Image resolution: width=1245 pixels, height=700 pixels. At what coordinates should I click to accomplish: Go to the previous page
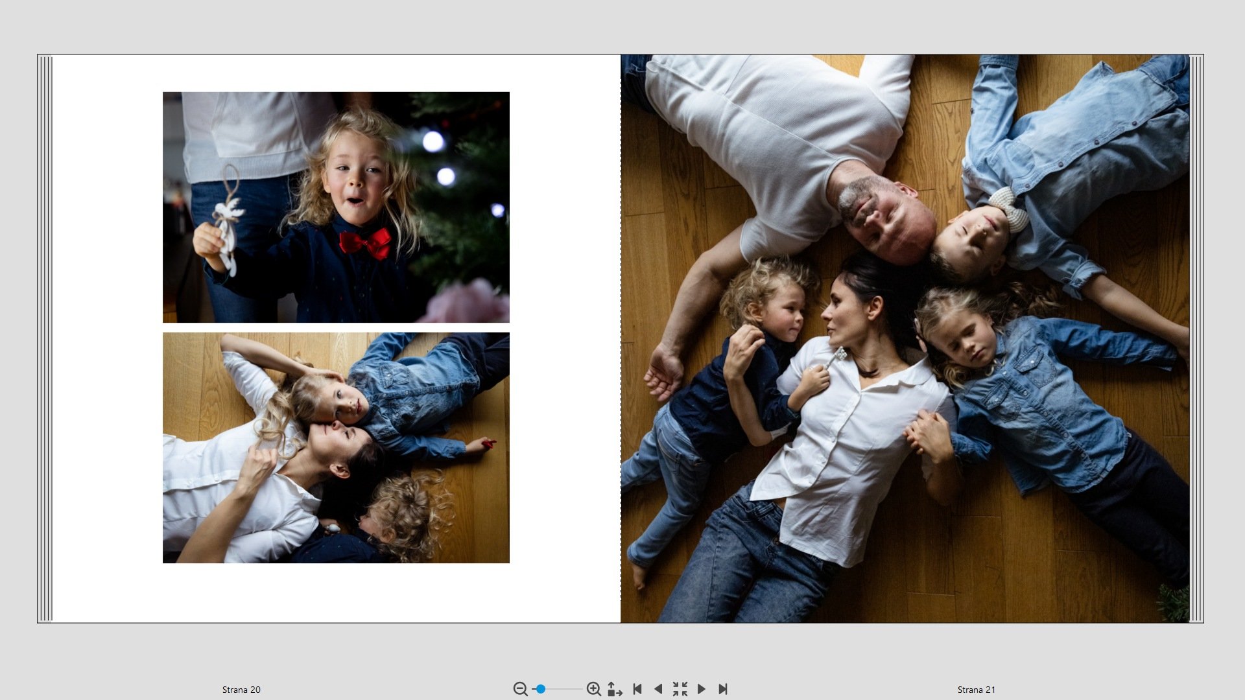(658, 689)
